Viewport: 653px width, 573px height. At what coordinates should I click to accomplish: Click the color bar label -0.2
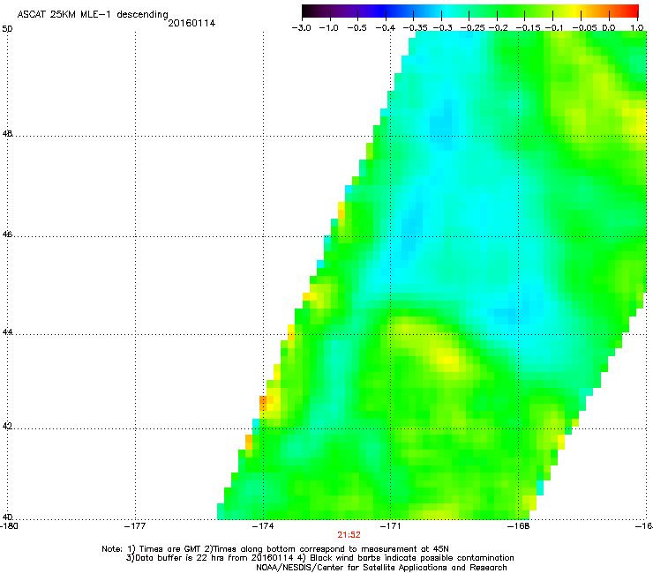[x=498, y=28]
